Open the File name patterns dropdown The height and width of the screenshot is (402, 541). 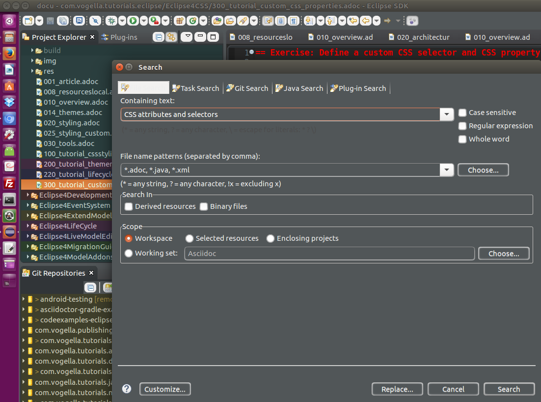(x=447, y=170)
